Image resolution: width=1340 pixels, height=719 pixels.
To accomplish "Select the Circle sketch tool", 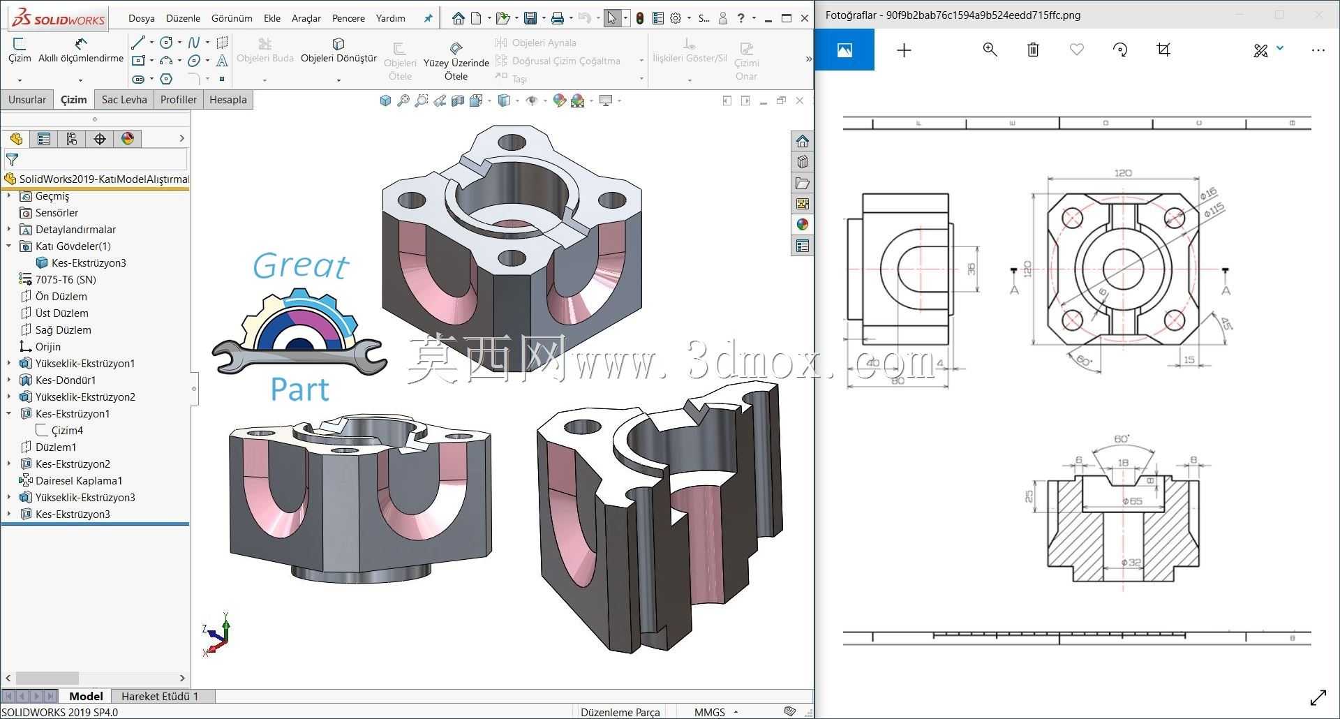I will (166, 43).
